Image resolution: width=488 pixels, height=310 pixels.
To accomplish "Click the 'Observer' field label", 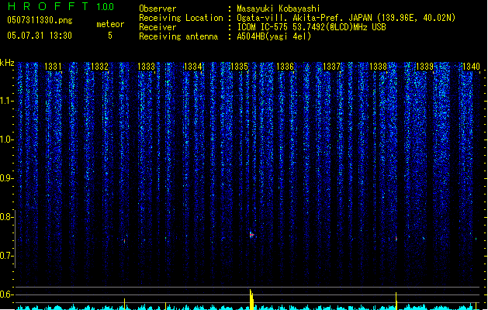I will coord(157,9).
